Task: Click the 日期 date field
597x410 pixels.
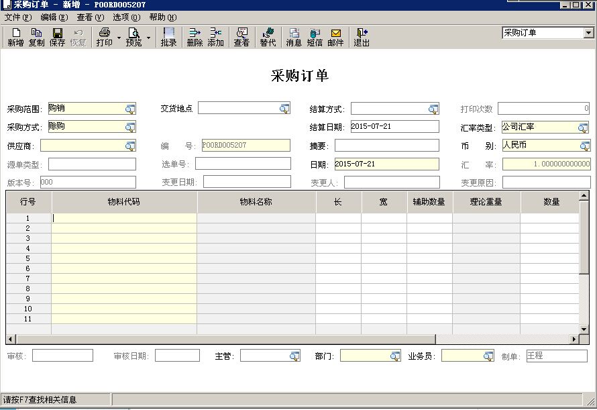Action: point(387,164)
